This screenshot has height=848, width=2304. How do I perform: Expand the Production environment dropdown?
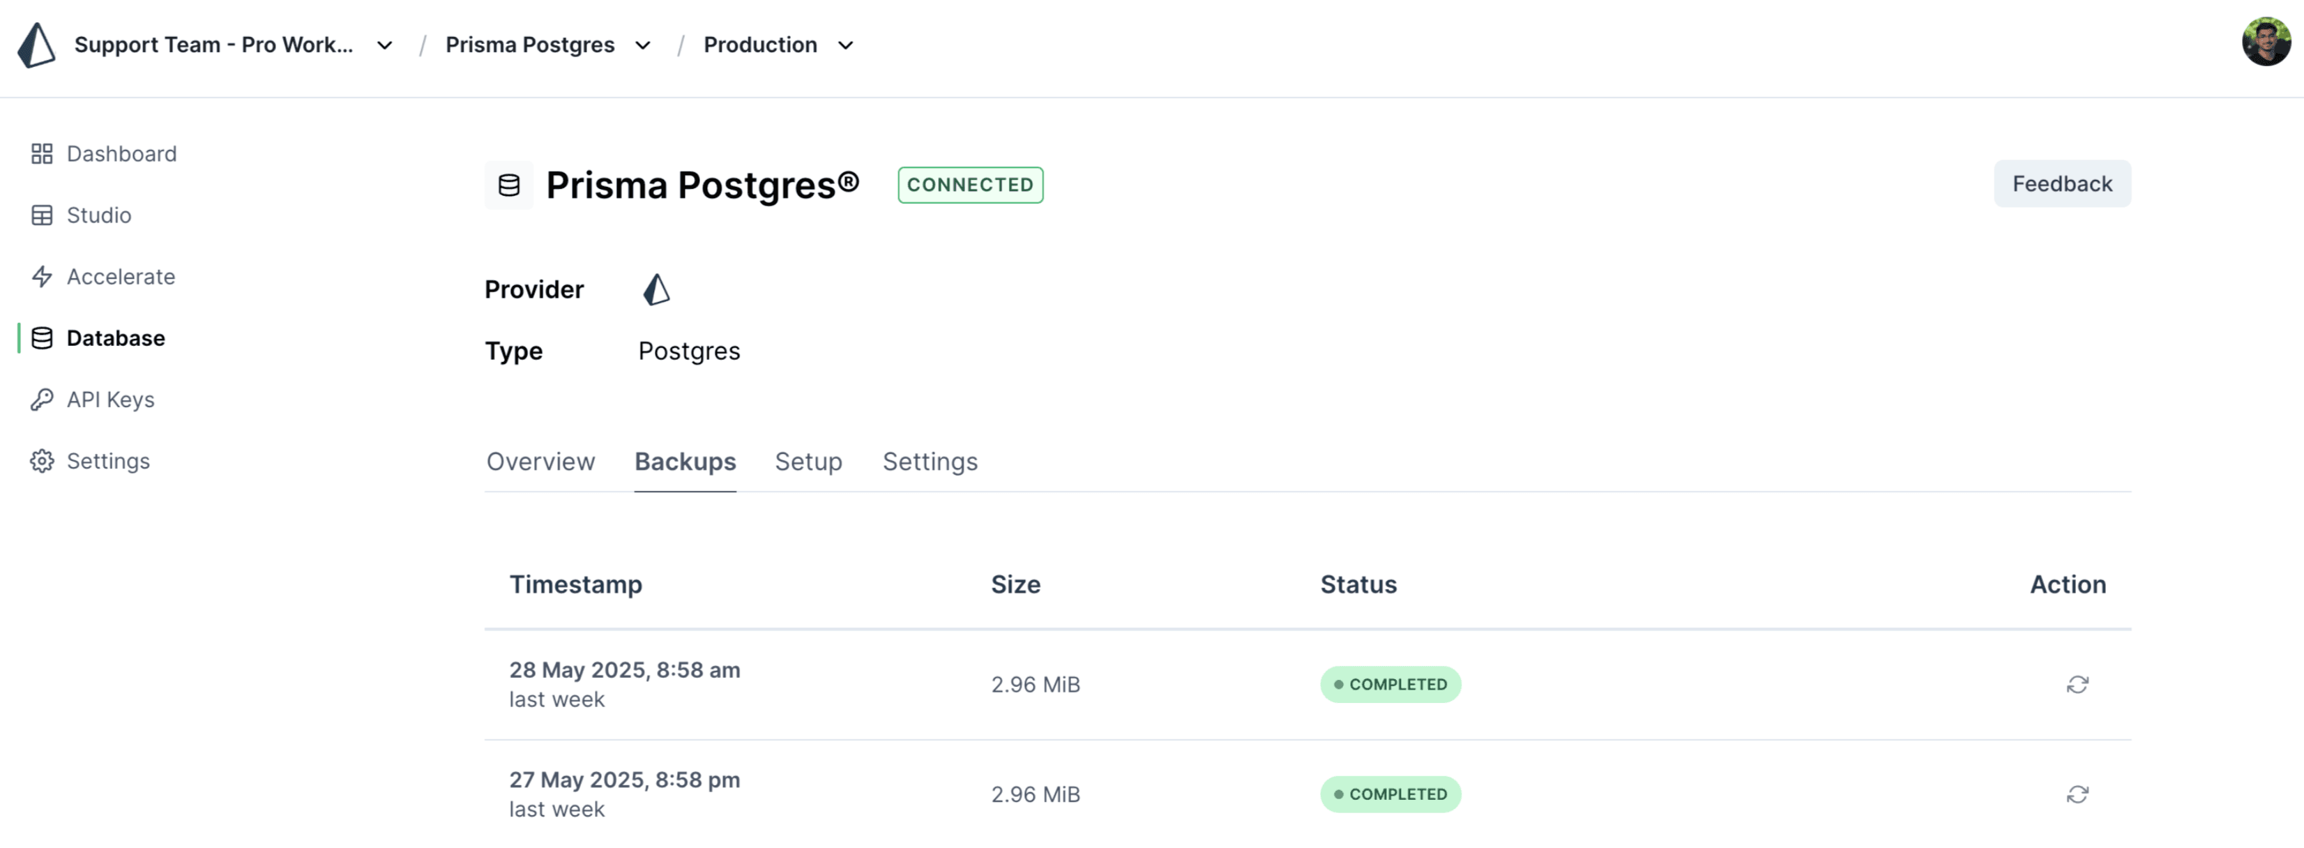(844, 45)
